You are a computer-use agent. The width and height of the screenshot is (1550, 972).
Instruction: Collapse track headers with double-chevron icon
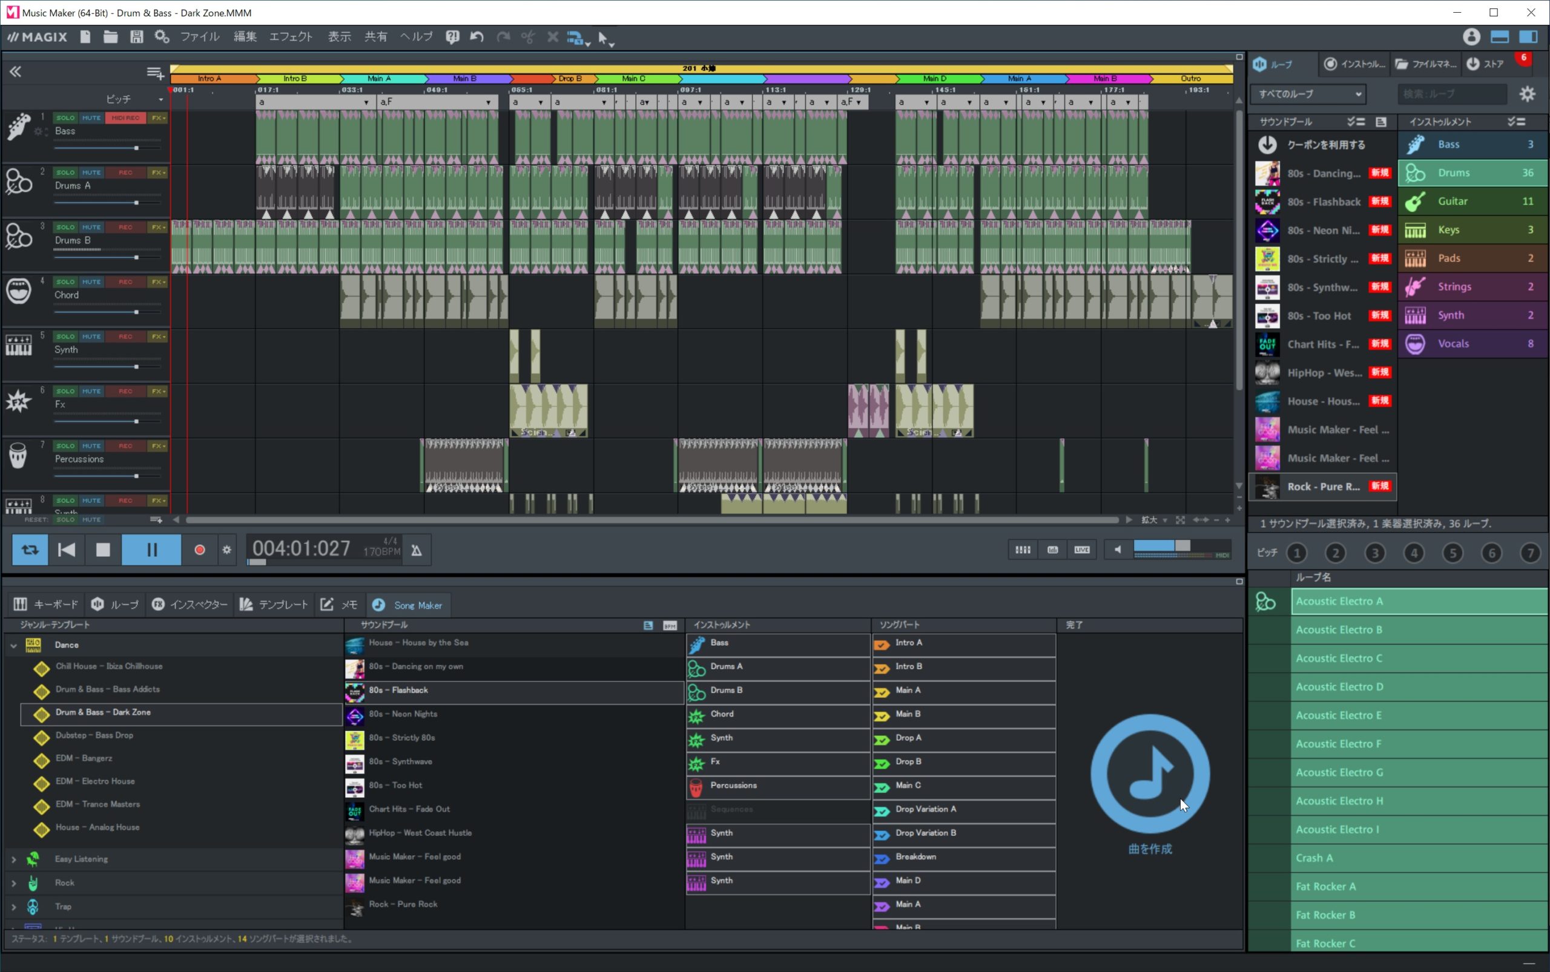(x=15, y=71)
